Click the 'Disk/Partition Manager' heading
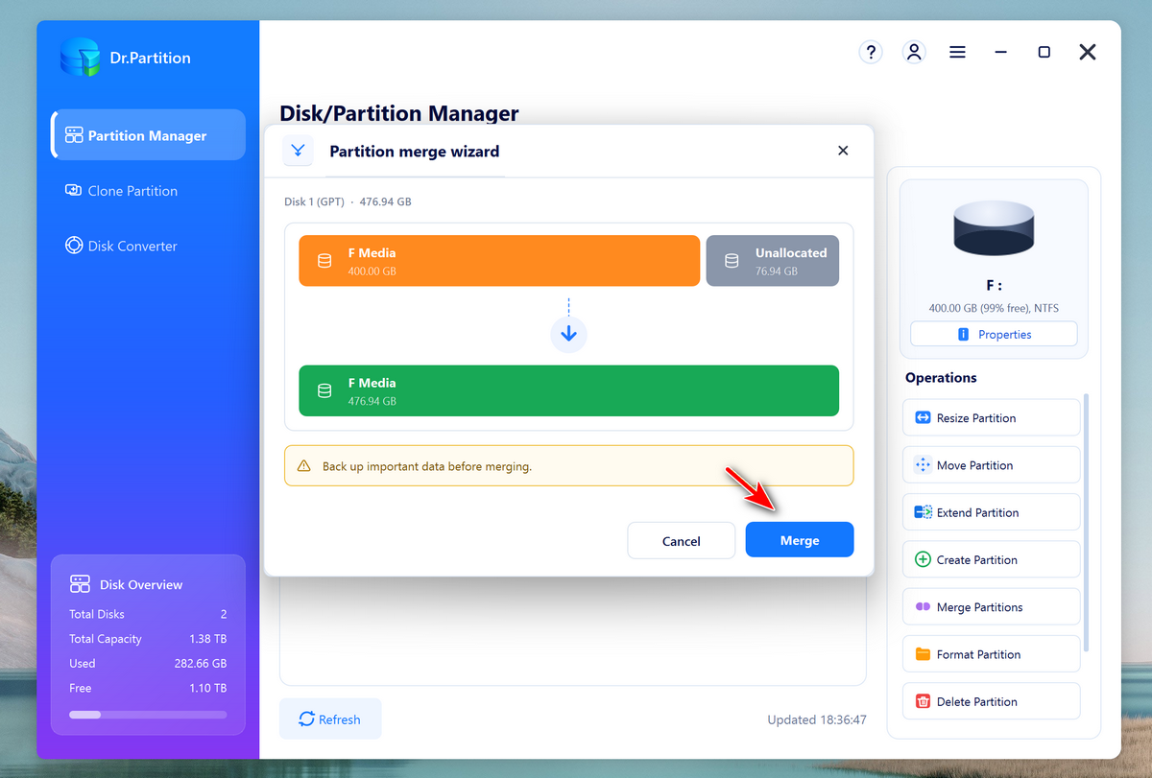The width and height of the screenshot is (1152, 778). (x=399, y=113)
